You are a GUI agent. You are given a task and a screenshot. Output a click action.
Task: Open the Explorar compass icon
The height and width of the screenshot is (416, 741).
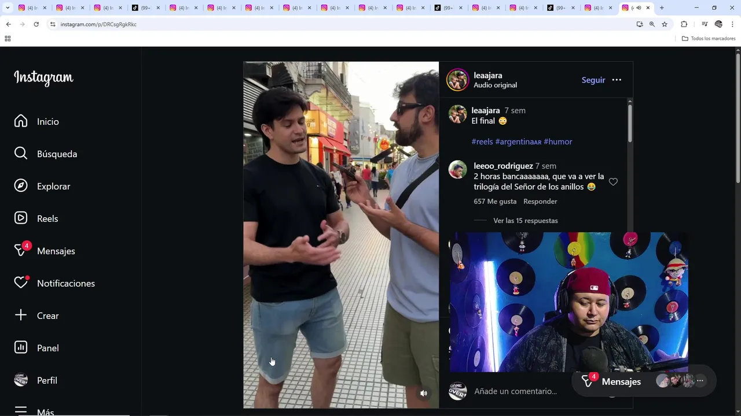click(x=21, y=185)
